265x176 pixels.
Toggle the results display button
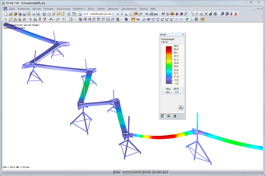(136, 14)
